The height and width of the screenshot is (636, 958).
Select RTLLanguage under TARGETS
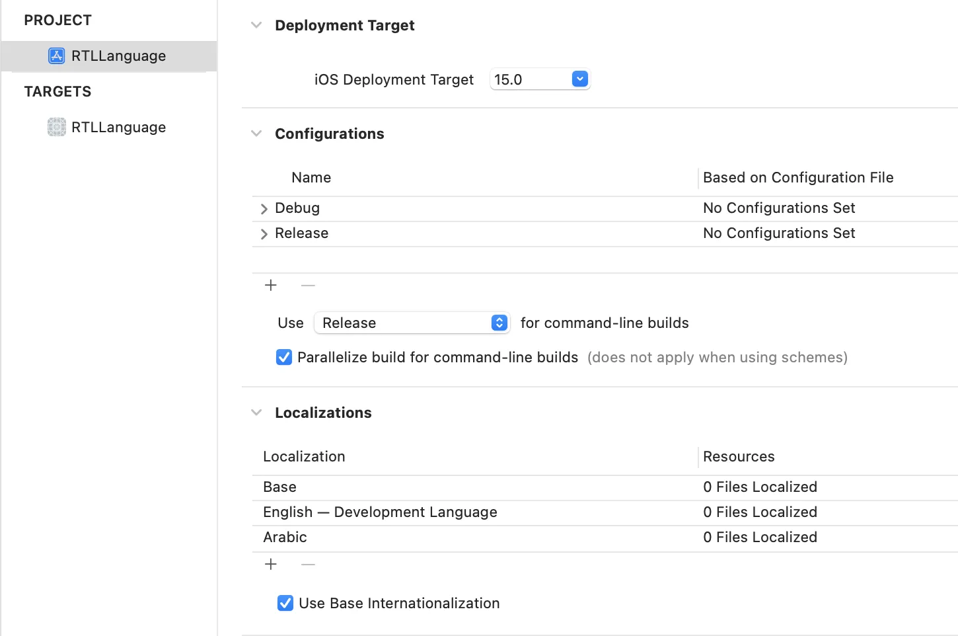point(118,127)
